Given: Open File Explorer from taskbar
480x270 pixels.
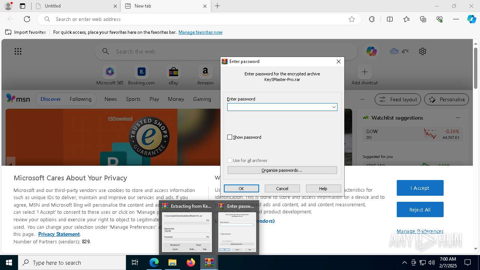Looking at the screenshot, I should pos(172,262).
